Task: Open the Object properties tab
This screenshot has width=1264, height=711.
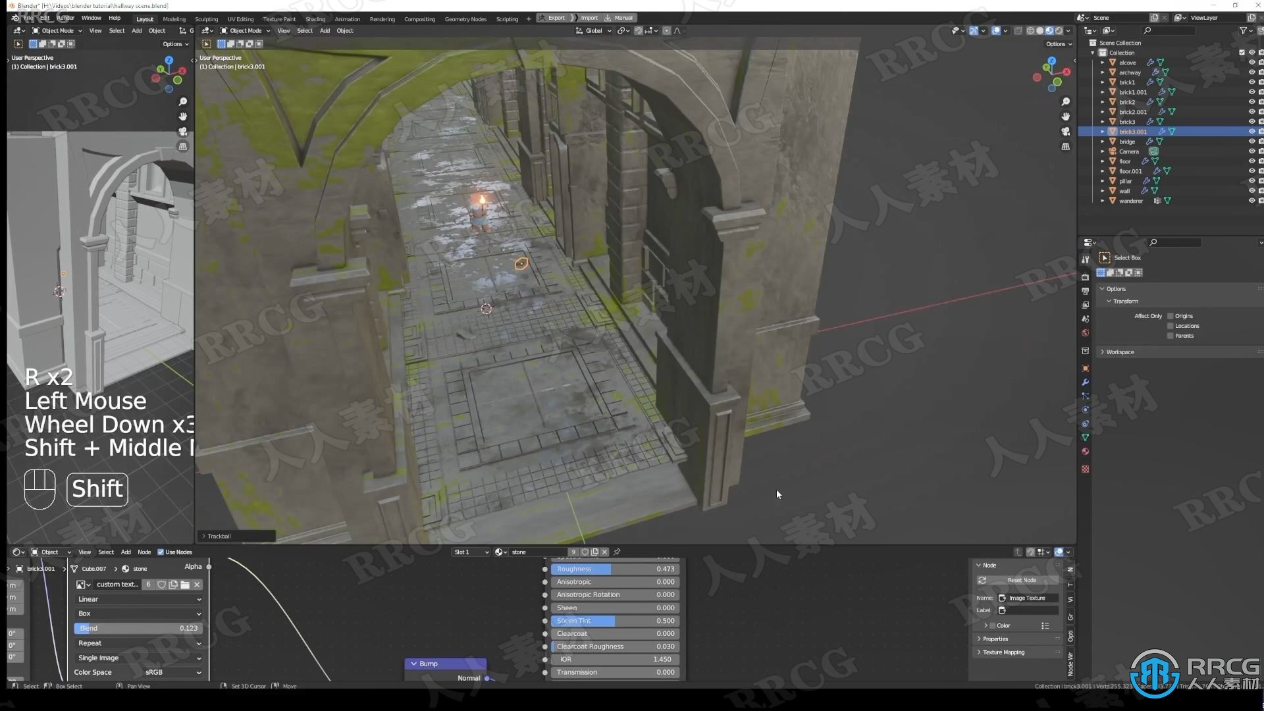Action: coord(1085,368)
